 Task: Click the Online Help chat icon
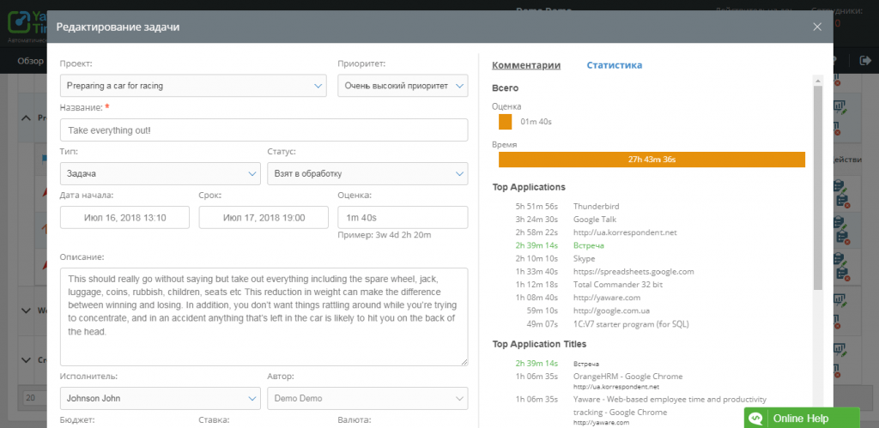(x=755, y=418)
